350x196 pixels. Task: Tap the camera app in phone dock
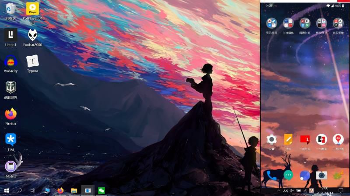pyautogui.click(x=322, y=176)
